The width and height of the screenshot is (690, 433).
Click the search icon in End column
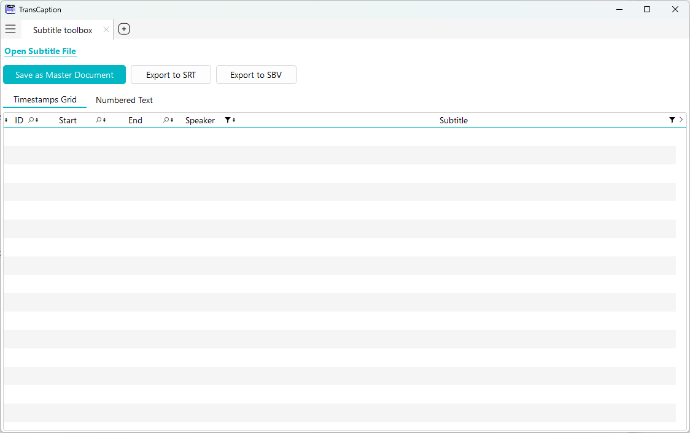pyautogui.click(x=166, y=120)
